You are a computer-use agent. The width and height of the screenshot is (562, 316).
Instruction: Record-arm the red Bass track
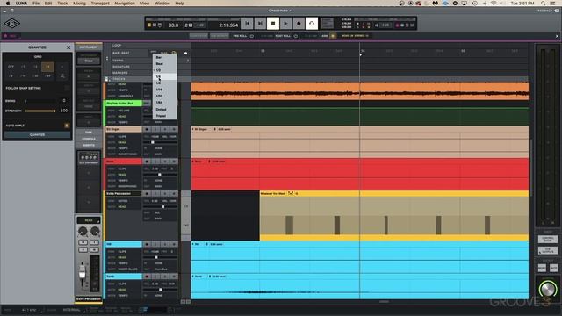click(147, 162)
